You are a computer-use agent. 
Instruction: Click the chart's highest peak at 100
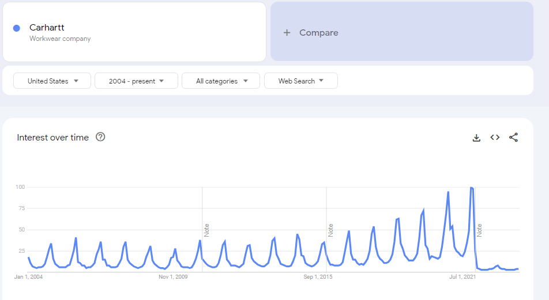471,188
